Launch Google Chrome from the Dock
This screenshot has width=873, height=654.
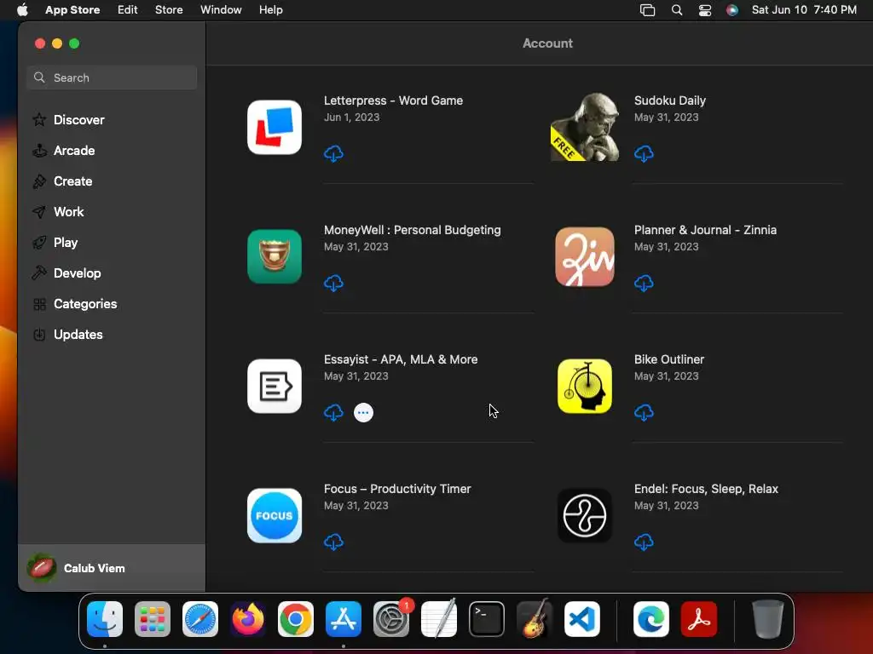click(x=296, y=619)
